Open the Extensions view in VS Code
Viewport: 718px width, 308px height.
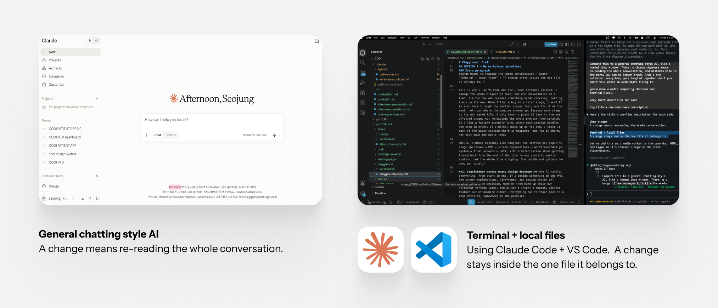(x=363, y=93)
